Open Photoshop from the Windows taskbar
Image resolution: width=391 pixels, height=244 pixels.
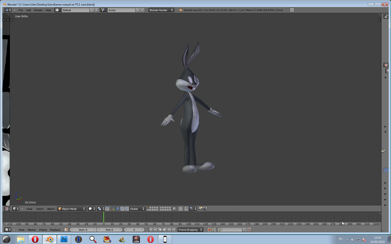[64, 239]
